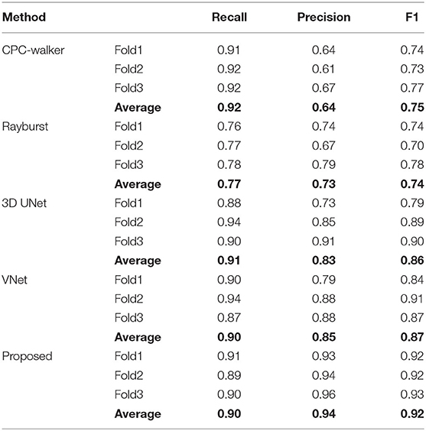Select the Rayburst method label
This screenshot has height=431, width=426.
click(25, 127)
